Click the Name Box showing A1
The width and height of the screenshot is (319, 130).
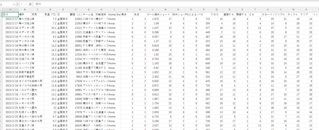[6, 5]
